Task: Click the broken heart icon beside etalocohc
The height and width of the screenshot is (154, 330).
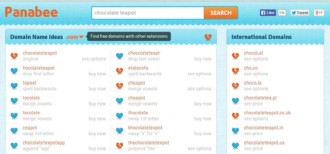Action: pos(119,71)
